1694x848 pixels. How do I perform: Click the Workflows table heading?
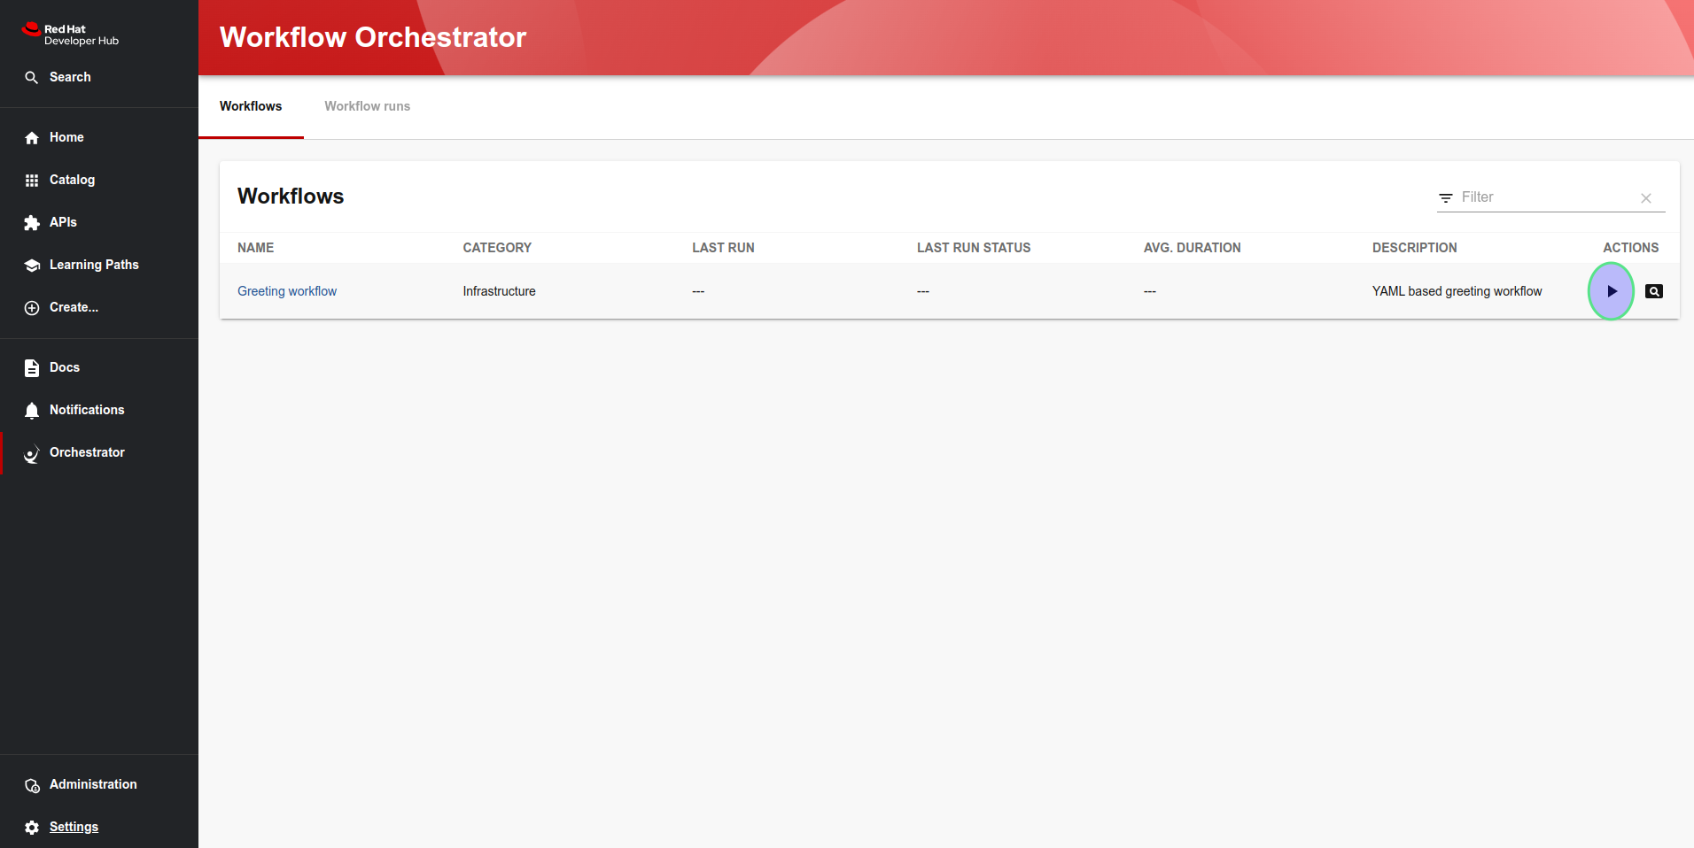[x=291, y=197]
